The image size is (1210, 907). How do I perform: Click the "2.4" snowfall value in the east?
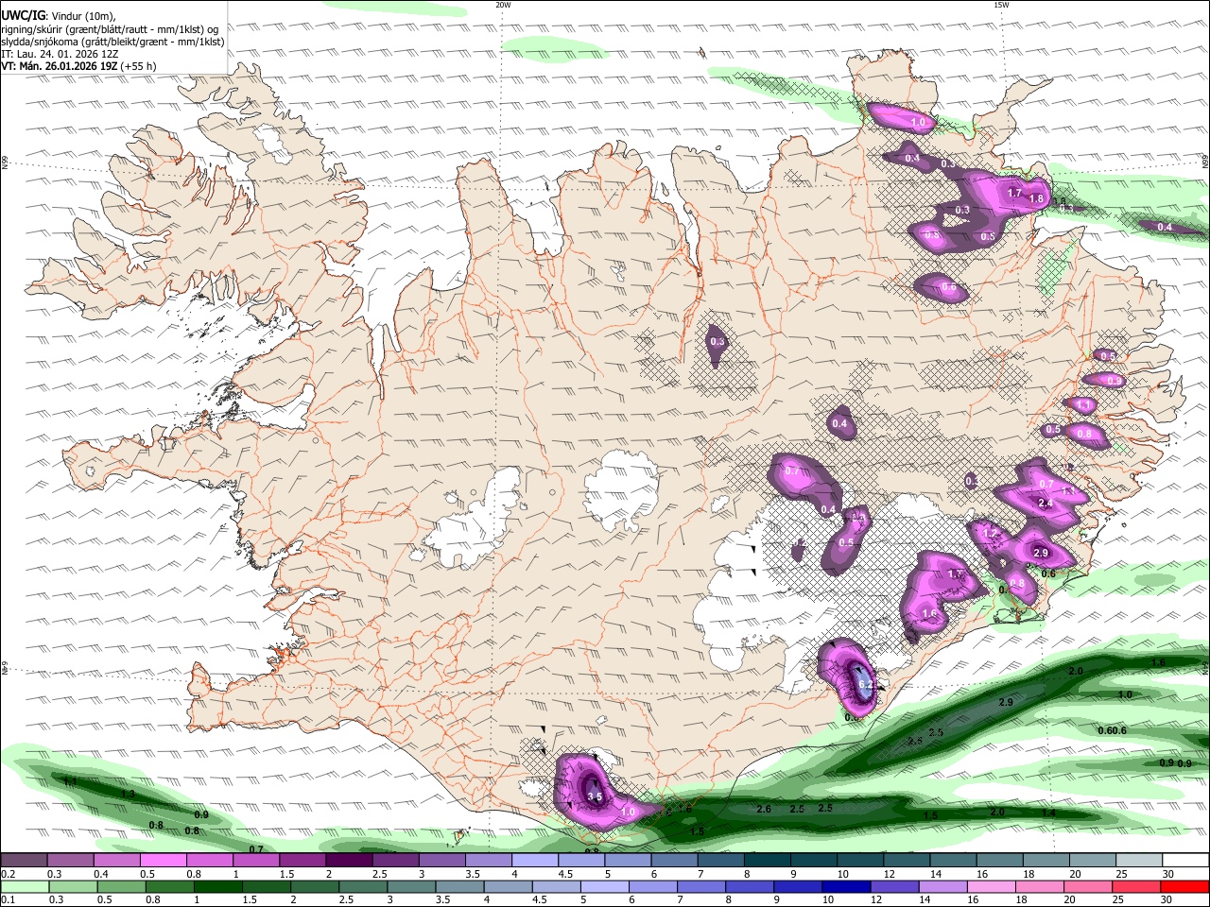click(1046, 504)
